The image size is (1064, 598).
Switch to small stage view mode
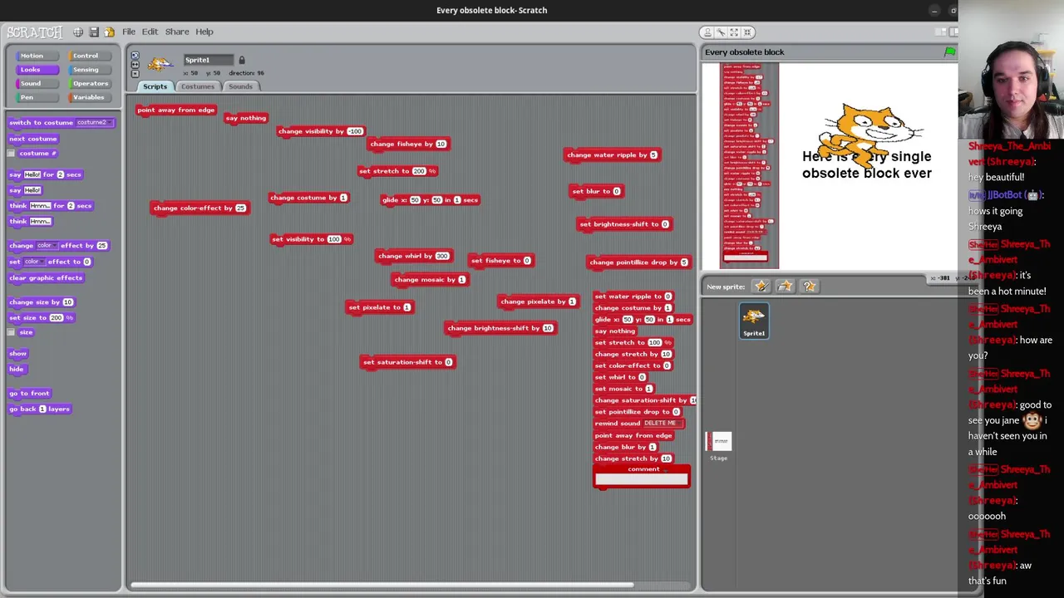(940, 32)
